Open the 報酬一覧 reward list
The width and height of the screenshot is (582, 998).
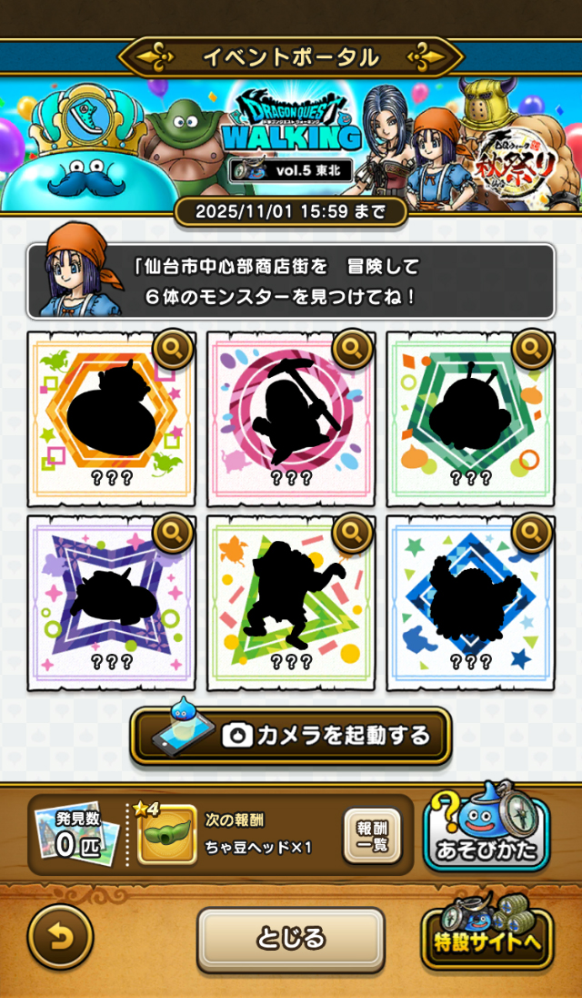[x=372, y=835]
